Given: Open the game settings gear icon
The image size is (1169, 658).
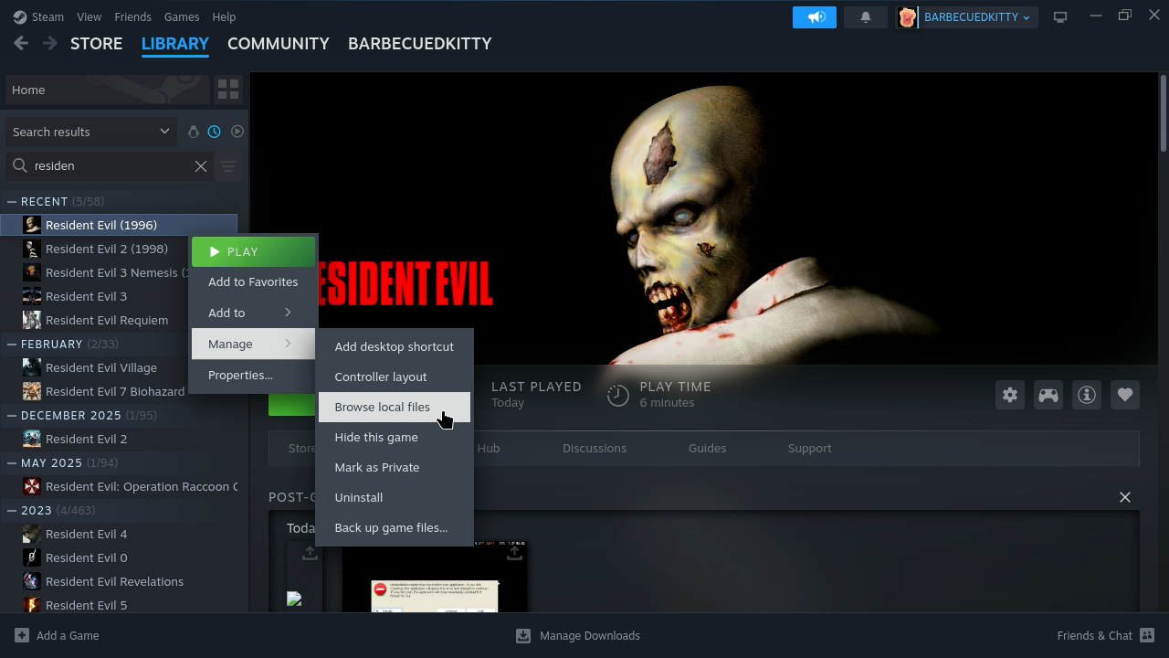Looking at the screenshot, I should (x=1009, y=395).
